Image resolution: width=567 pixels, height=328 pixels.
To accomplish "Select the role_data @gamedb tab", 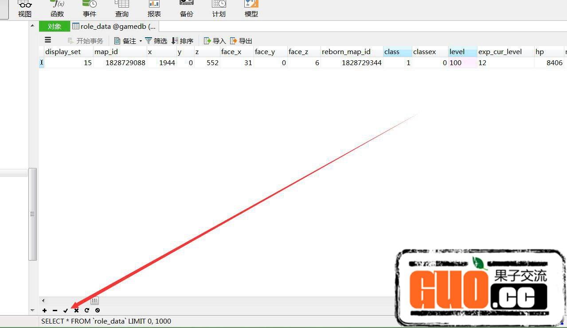I will click(114, 27).
